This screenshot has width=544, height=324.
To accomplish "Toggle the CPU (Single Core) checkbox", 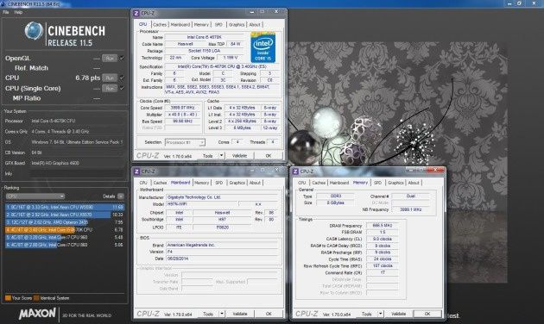I will [122, 88].
